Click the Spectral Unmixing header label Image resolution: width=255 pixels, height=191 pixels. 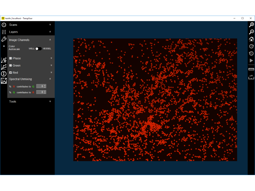pos(20,79)
